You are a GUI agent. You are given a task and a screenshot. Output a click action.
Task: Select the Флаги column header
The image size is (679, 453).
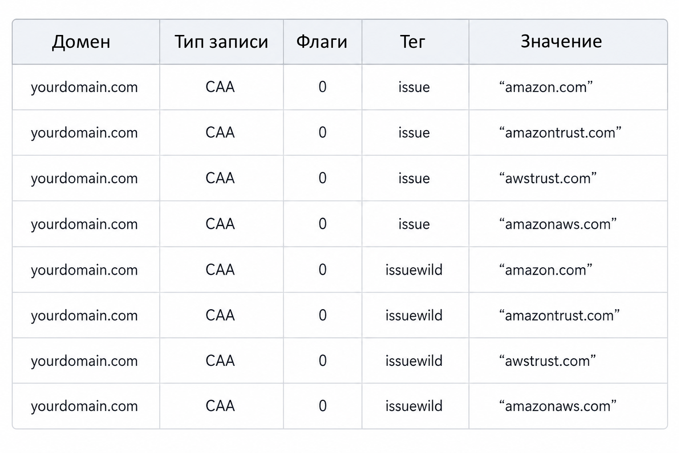click(322, 42)
